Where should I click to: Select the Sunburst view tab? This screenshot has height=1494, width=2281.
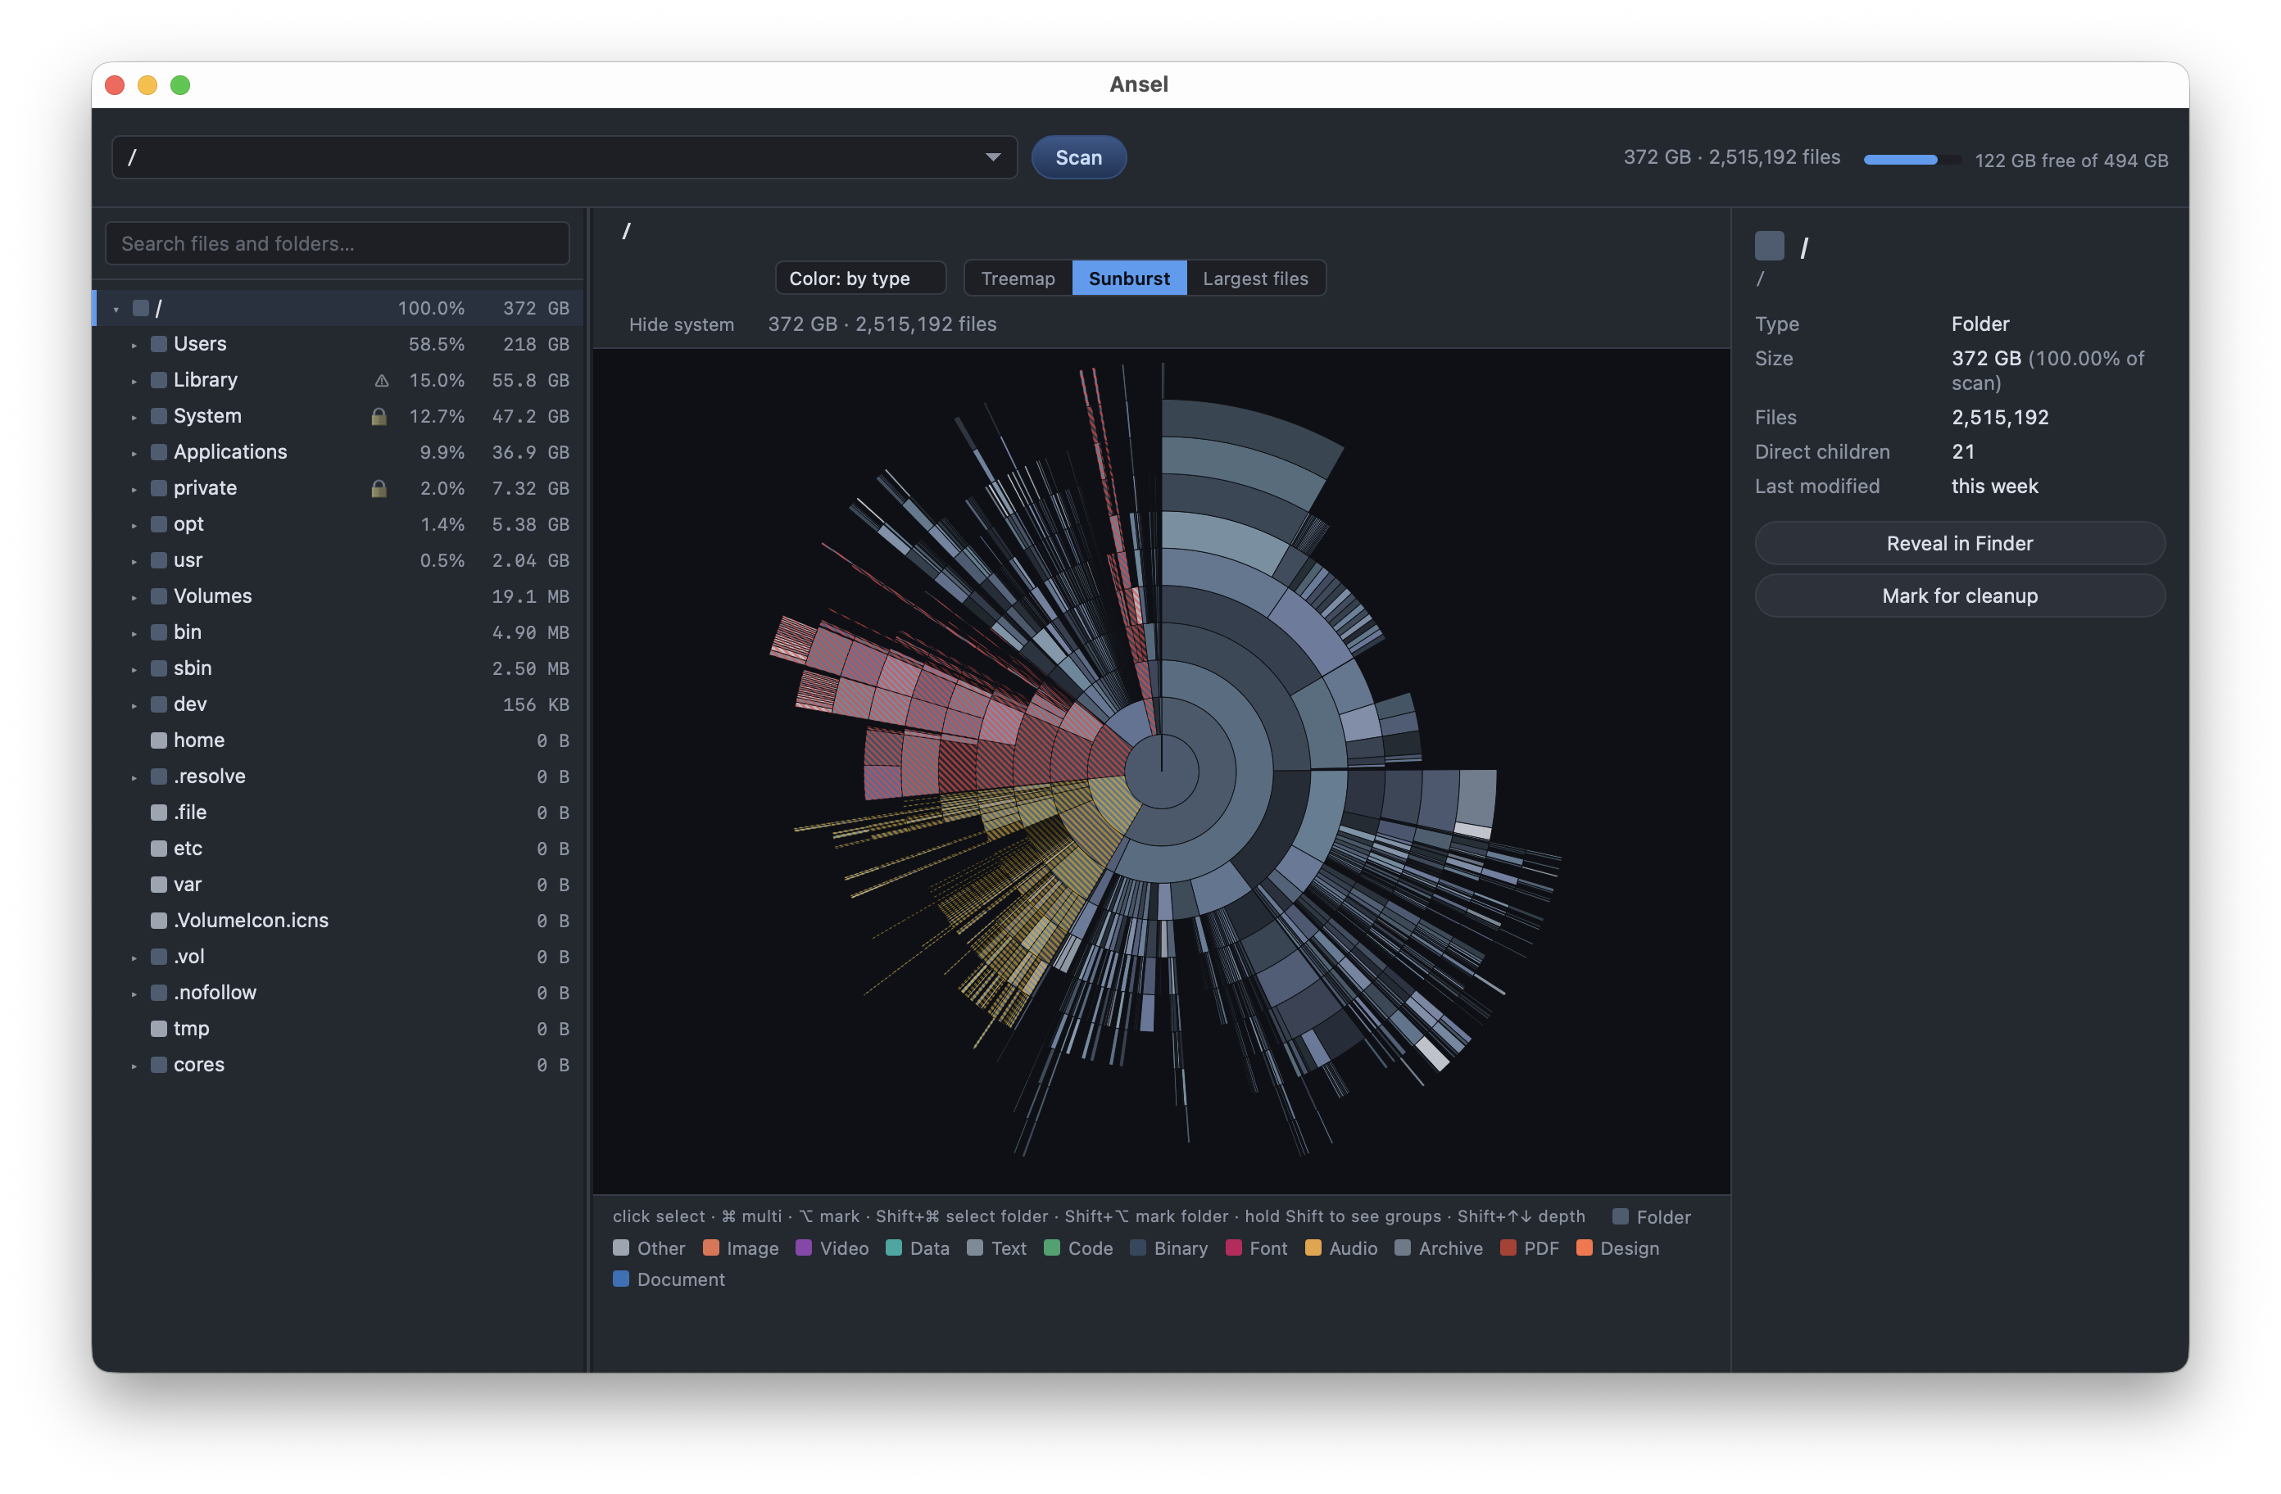pos(1129,278)
